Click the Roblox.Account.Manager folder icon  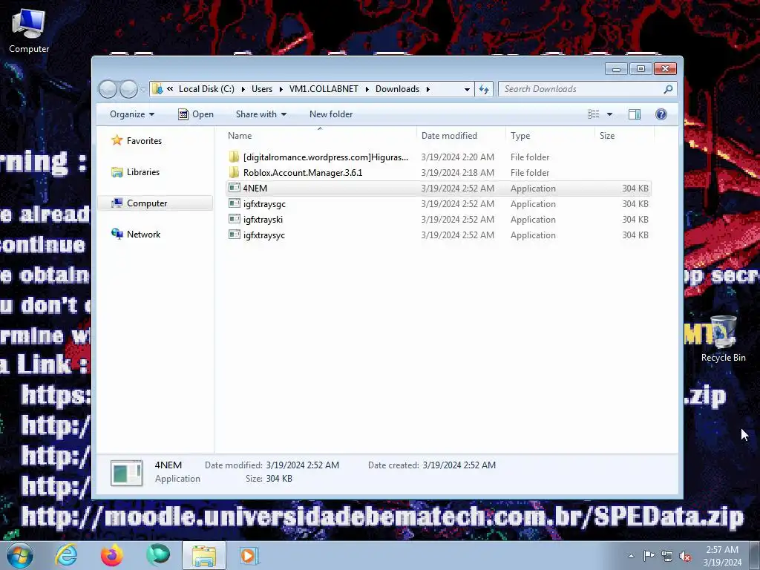pos(234,172)
